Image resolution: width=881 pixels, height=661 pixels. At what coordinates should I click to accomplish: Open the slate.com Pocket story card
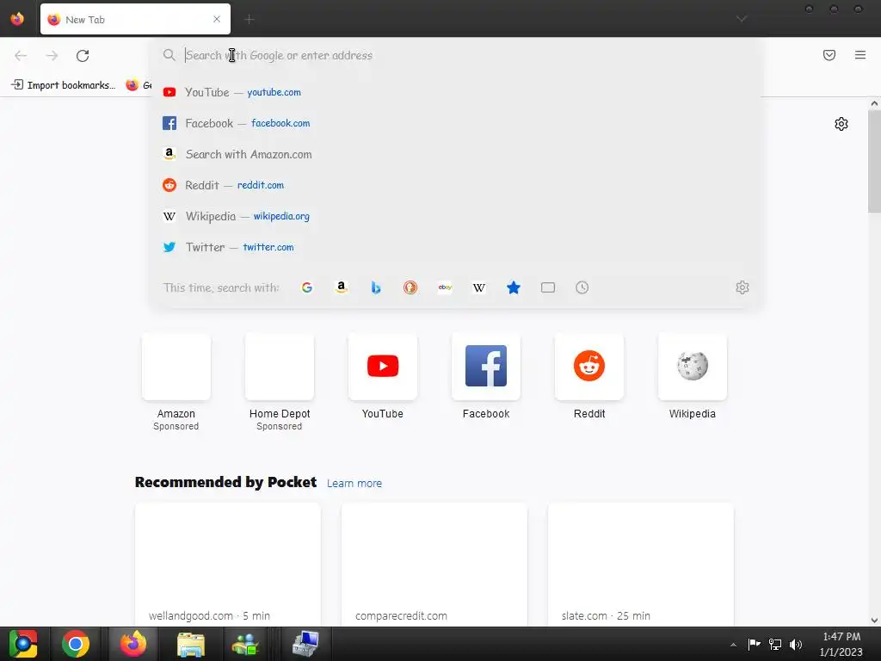(x=640, y=565)
